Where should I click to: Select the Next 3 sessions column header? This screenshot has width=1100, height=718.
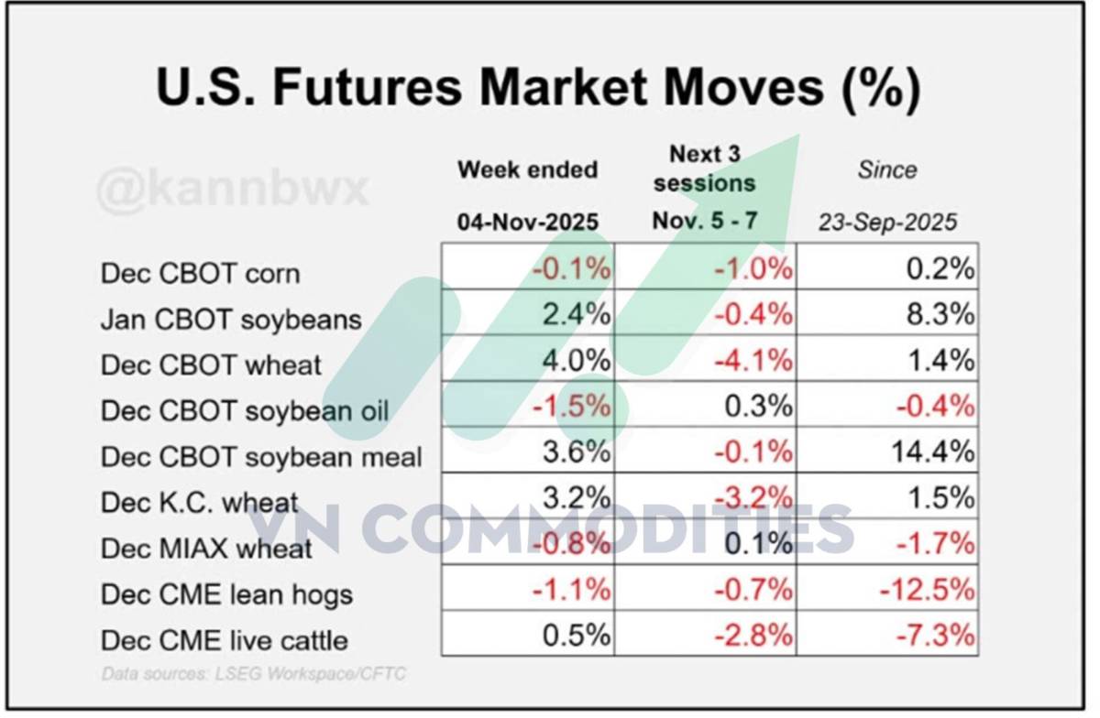coord(705,188)
